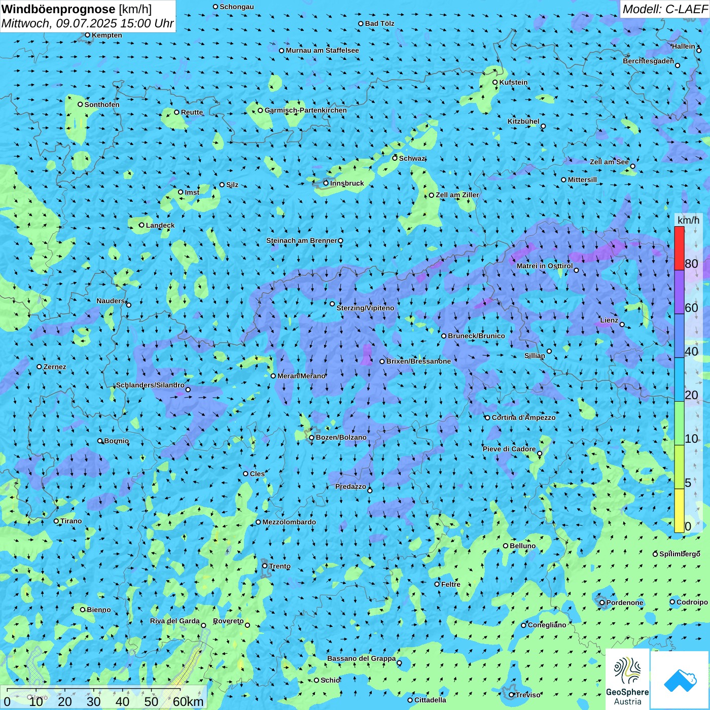Click the Kempten city marker
Screen dimensions: 710x710
click(x=87, y=35)
